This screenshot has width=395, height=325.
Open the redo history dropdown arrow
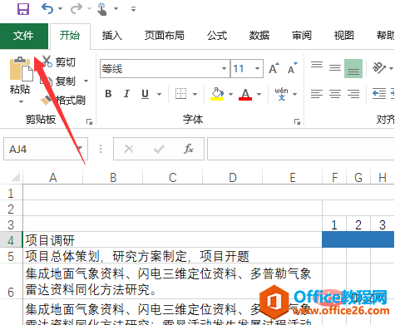coord(89,9)
